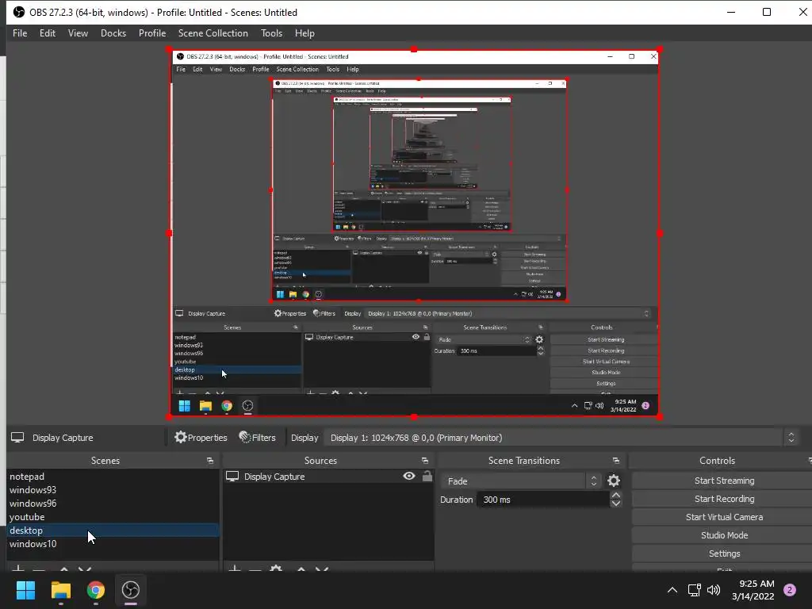Open the clock showing 9:25 AM

tap(753, 590)
